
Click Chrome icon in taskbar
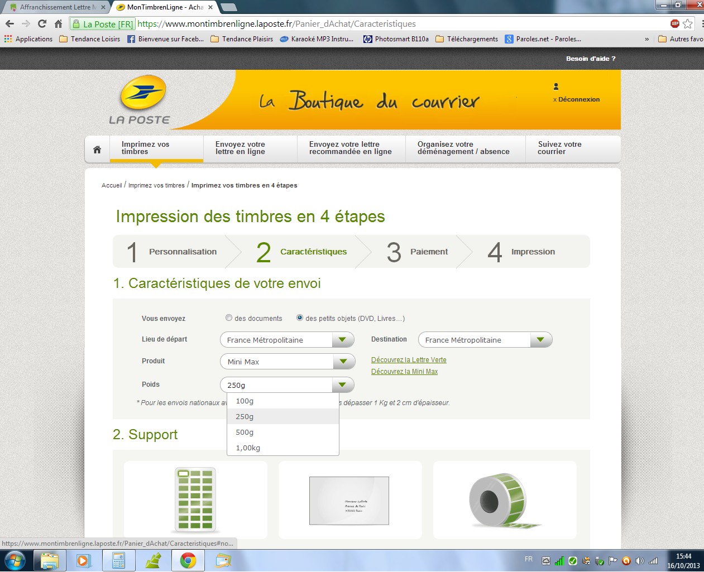tap(188, 560)
